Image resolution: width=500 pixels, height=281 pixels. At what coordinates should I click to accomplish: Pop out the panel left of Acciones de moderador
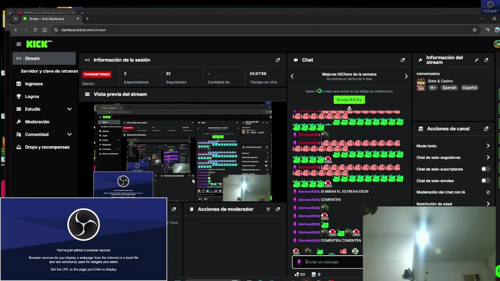174,209
